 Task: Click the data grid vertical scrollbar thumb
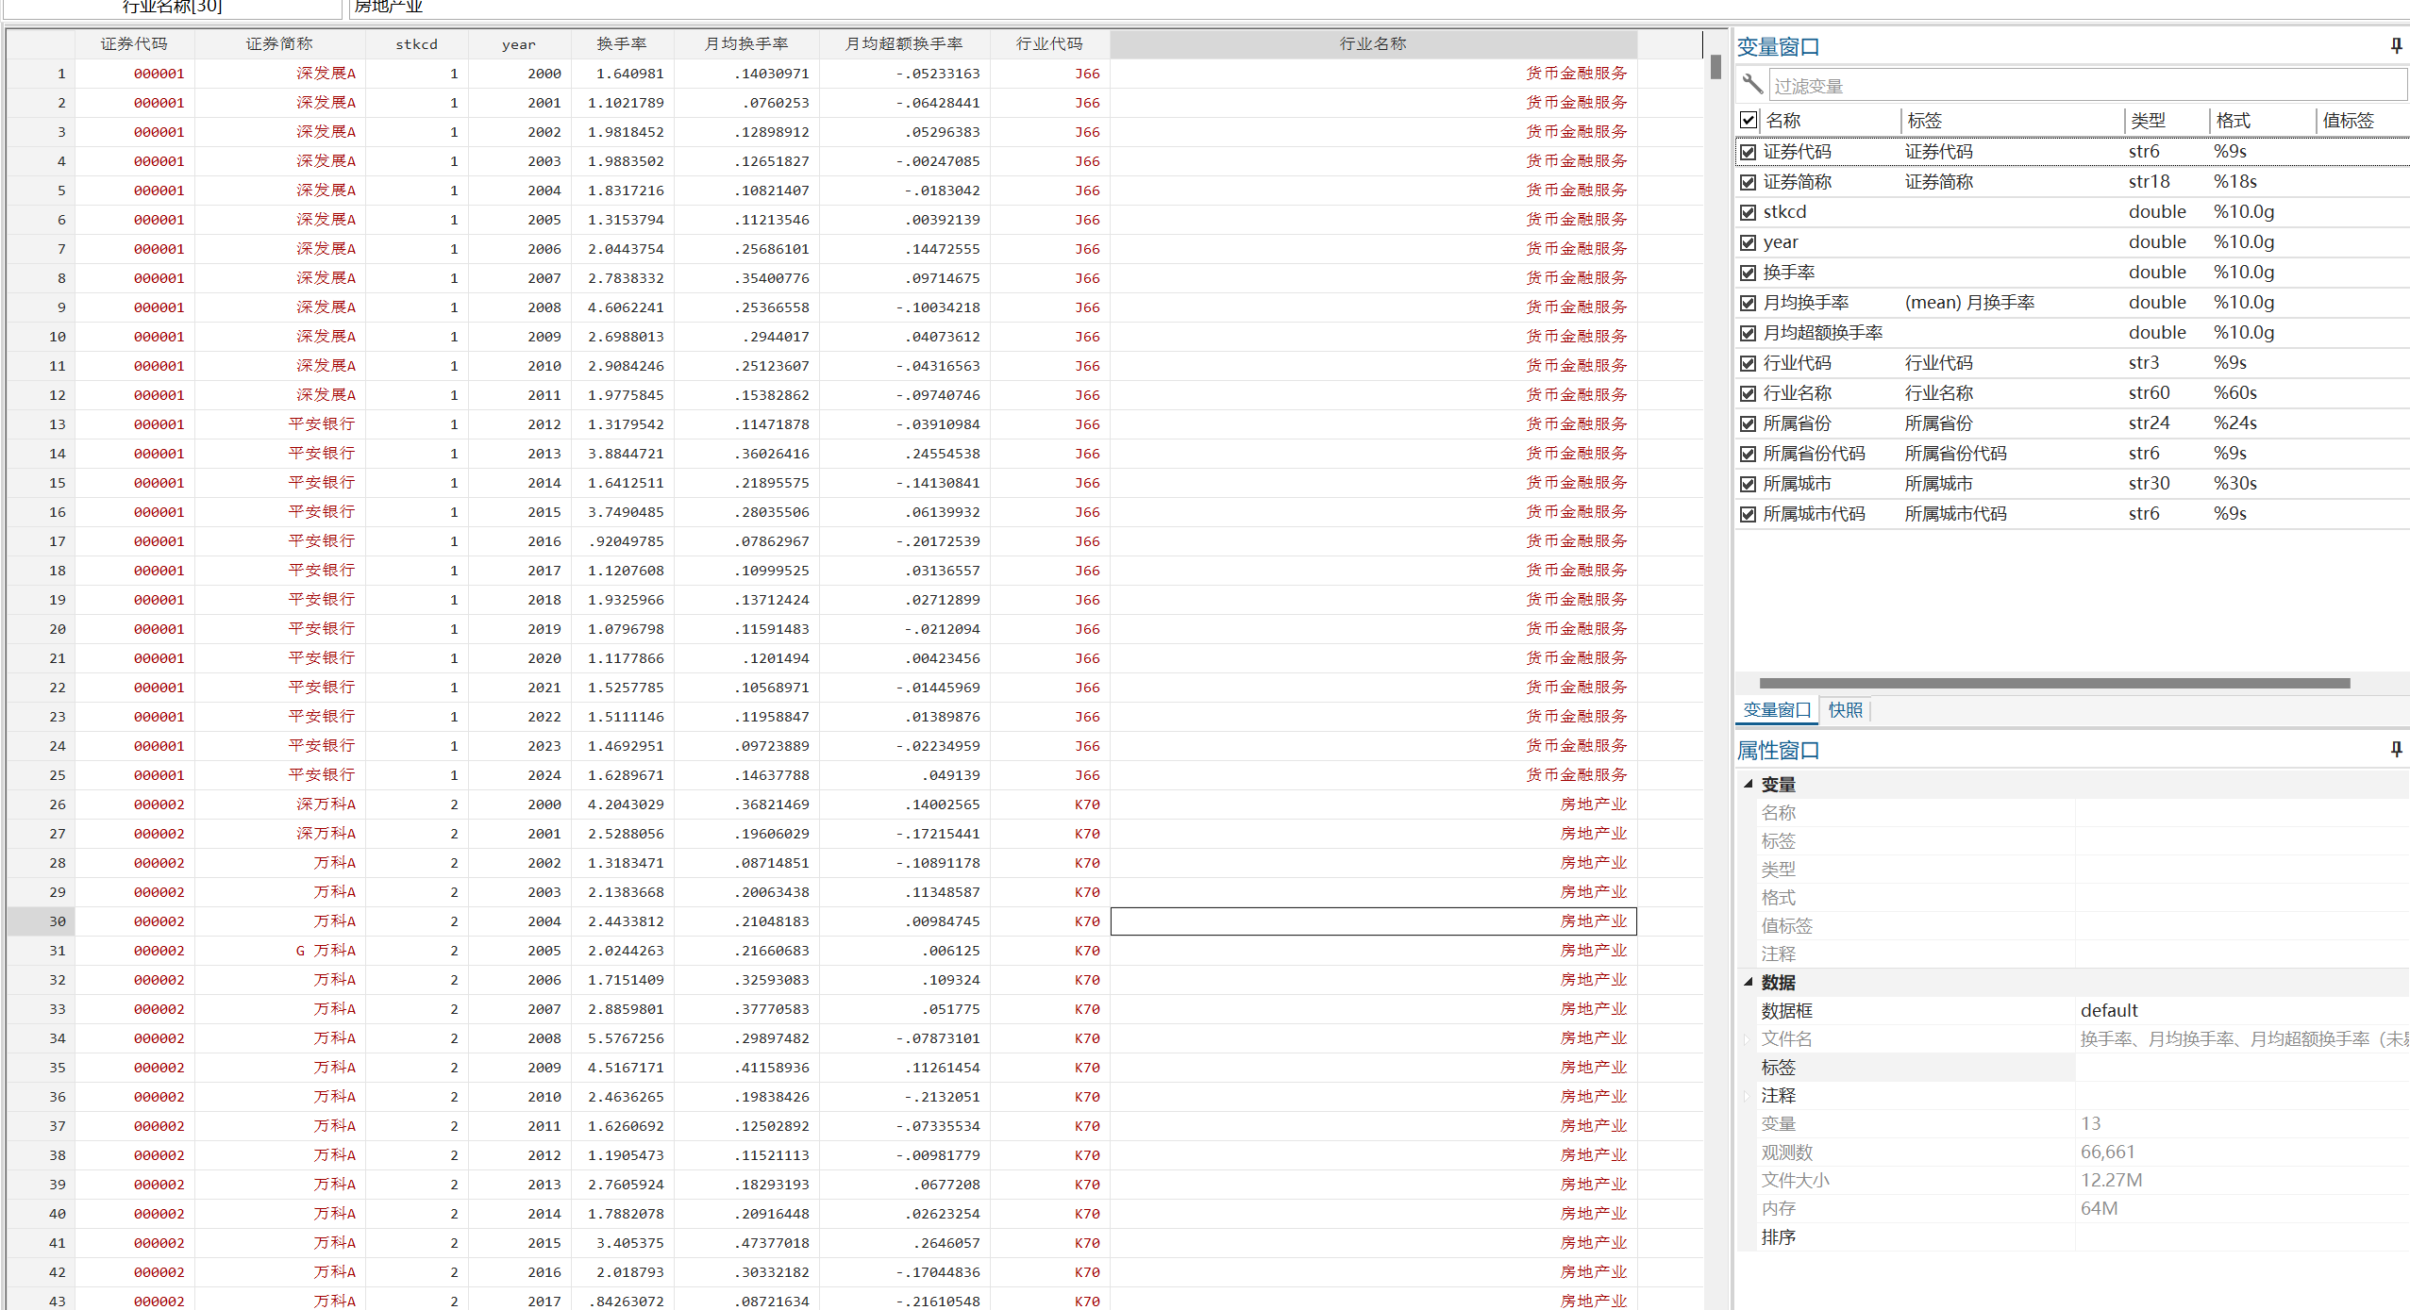[1715, 67]
